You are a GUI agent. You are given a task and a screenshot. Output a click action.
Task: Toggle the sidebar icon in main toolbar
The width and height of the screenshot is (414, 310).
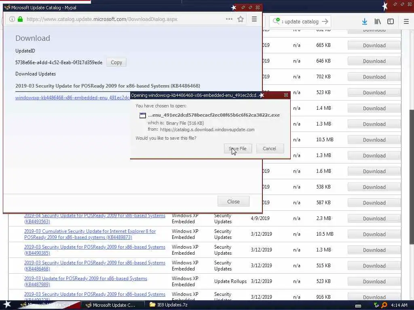point(391,21)
